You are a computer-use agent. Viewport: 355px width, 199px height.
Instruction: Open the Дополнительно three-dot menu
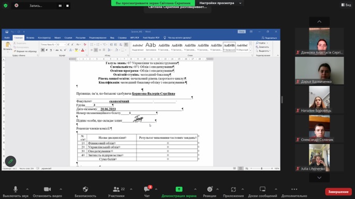[x=294, y=189]
